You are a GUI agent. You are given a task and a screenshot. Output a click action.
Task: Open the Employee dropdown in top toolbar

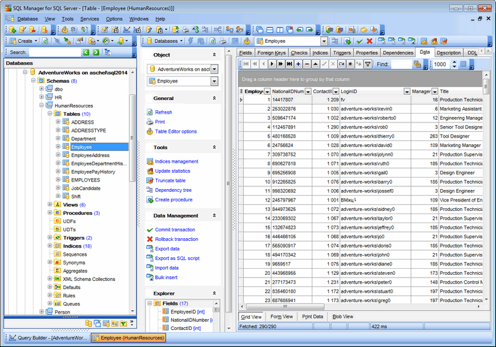pos(324,42)
